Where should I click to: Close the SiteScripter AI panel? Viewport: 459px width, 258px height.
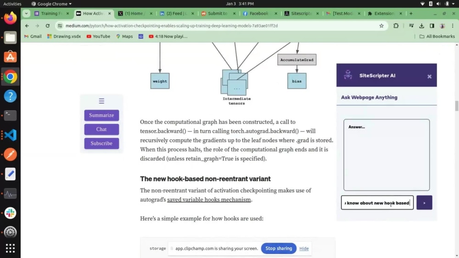point(429,77)
